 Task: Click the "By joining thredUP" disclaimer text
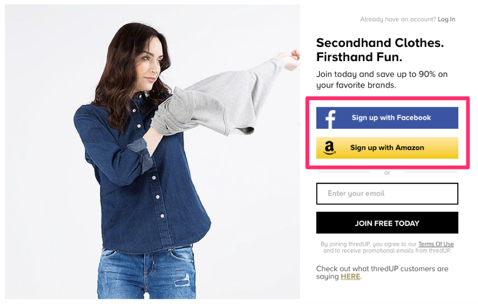(x=387, y=247)
